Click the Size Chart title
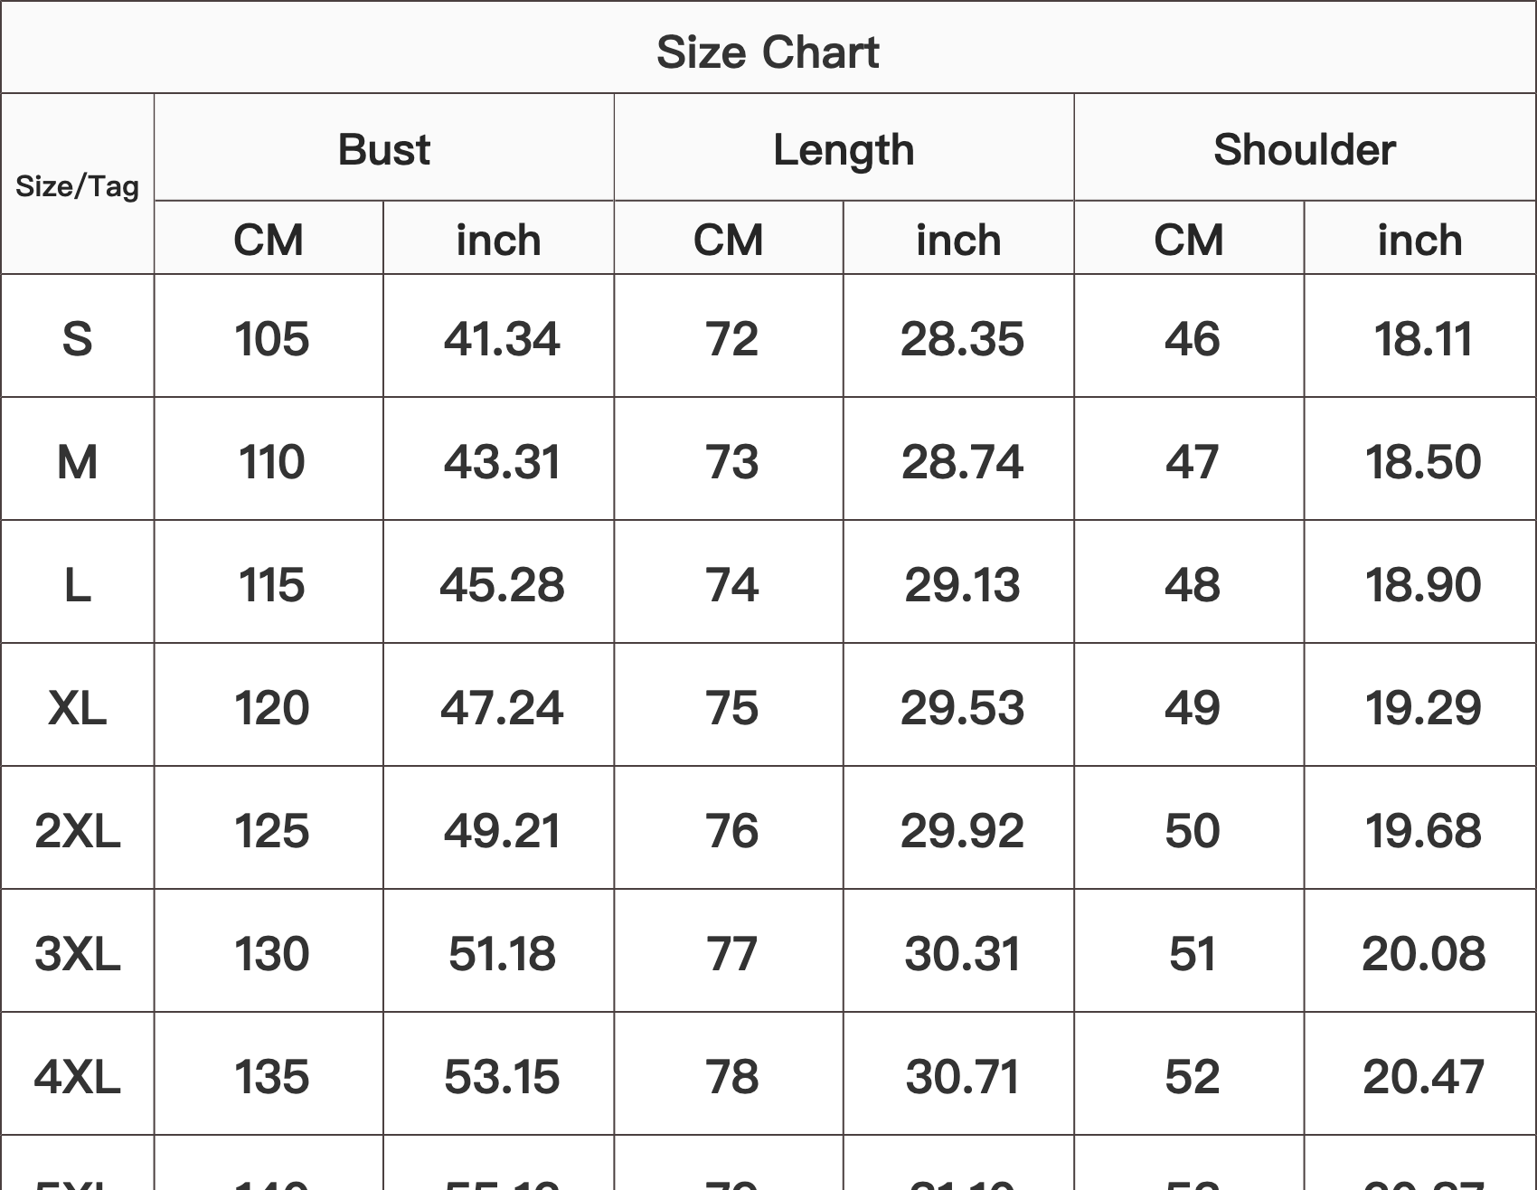The height and width of the screenshot is (1190, 1537). pos(768,52)
